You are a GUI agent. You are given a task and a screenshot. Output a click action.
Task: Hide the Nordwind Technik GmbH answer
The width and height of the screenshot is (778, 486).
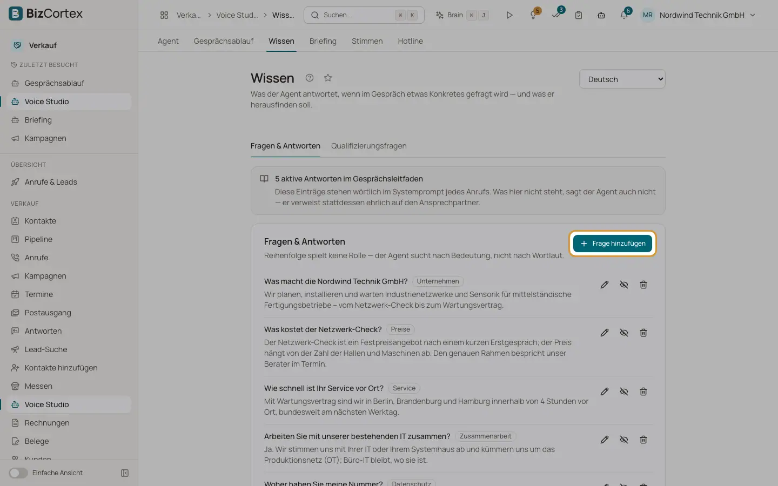(x=624, y=285)
